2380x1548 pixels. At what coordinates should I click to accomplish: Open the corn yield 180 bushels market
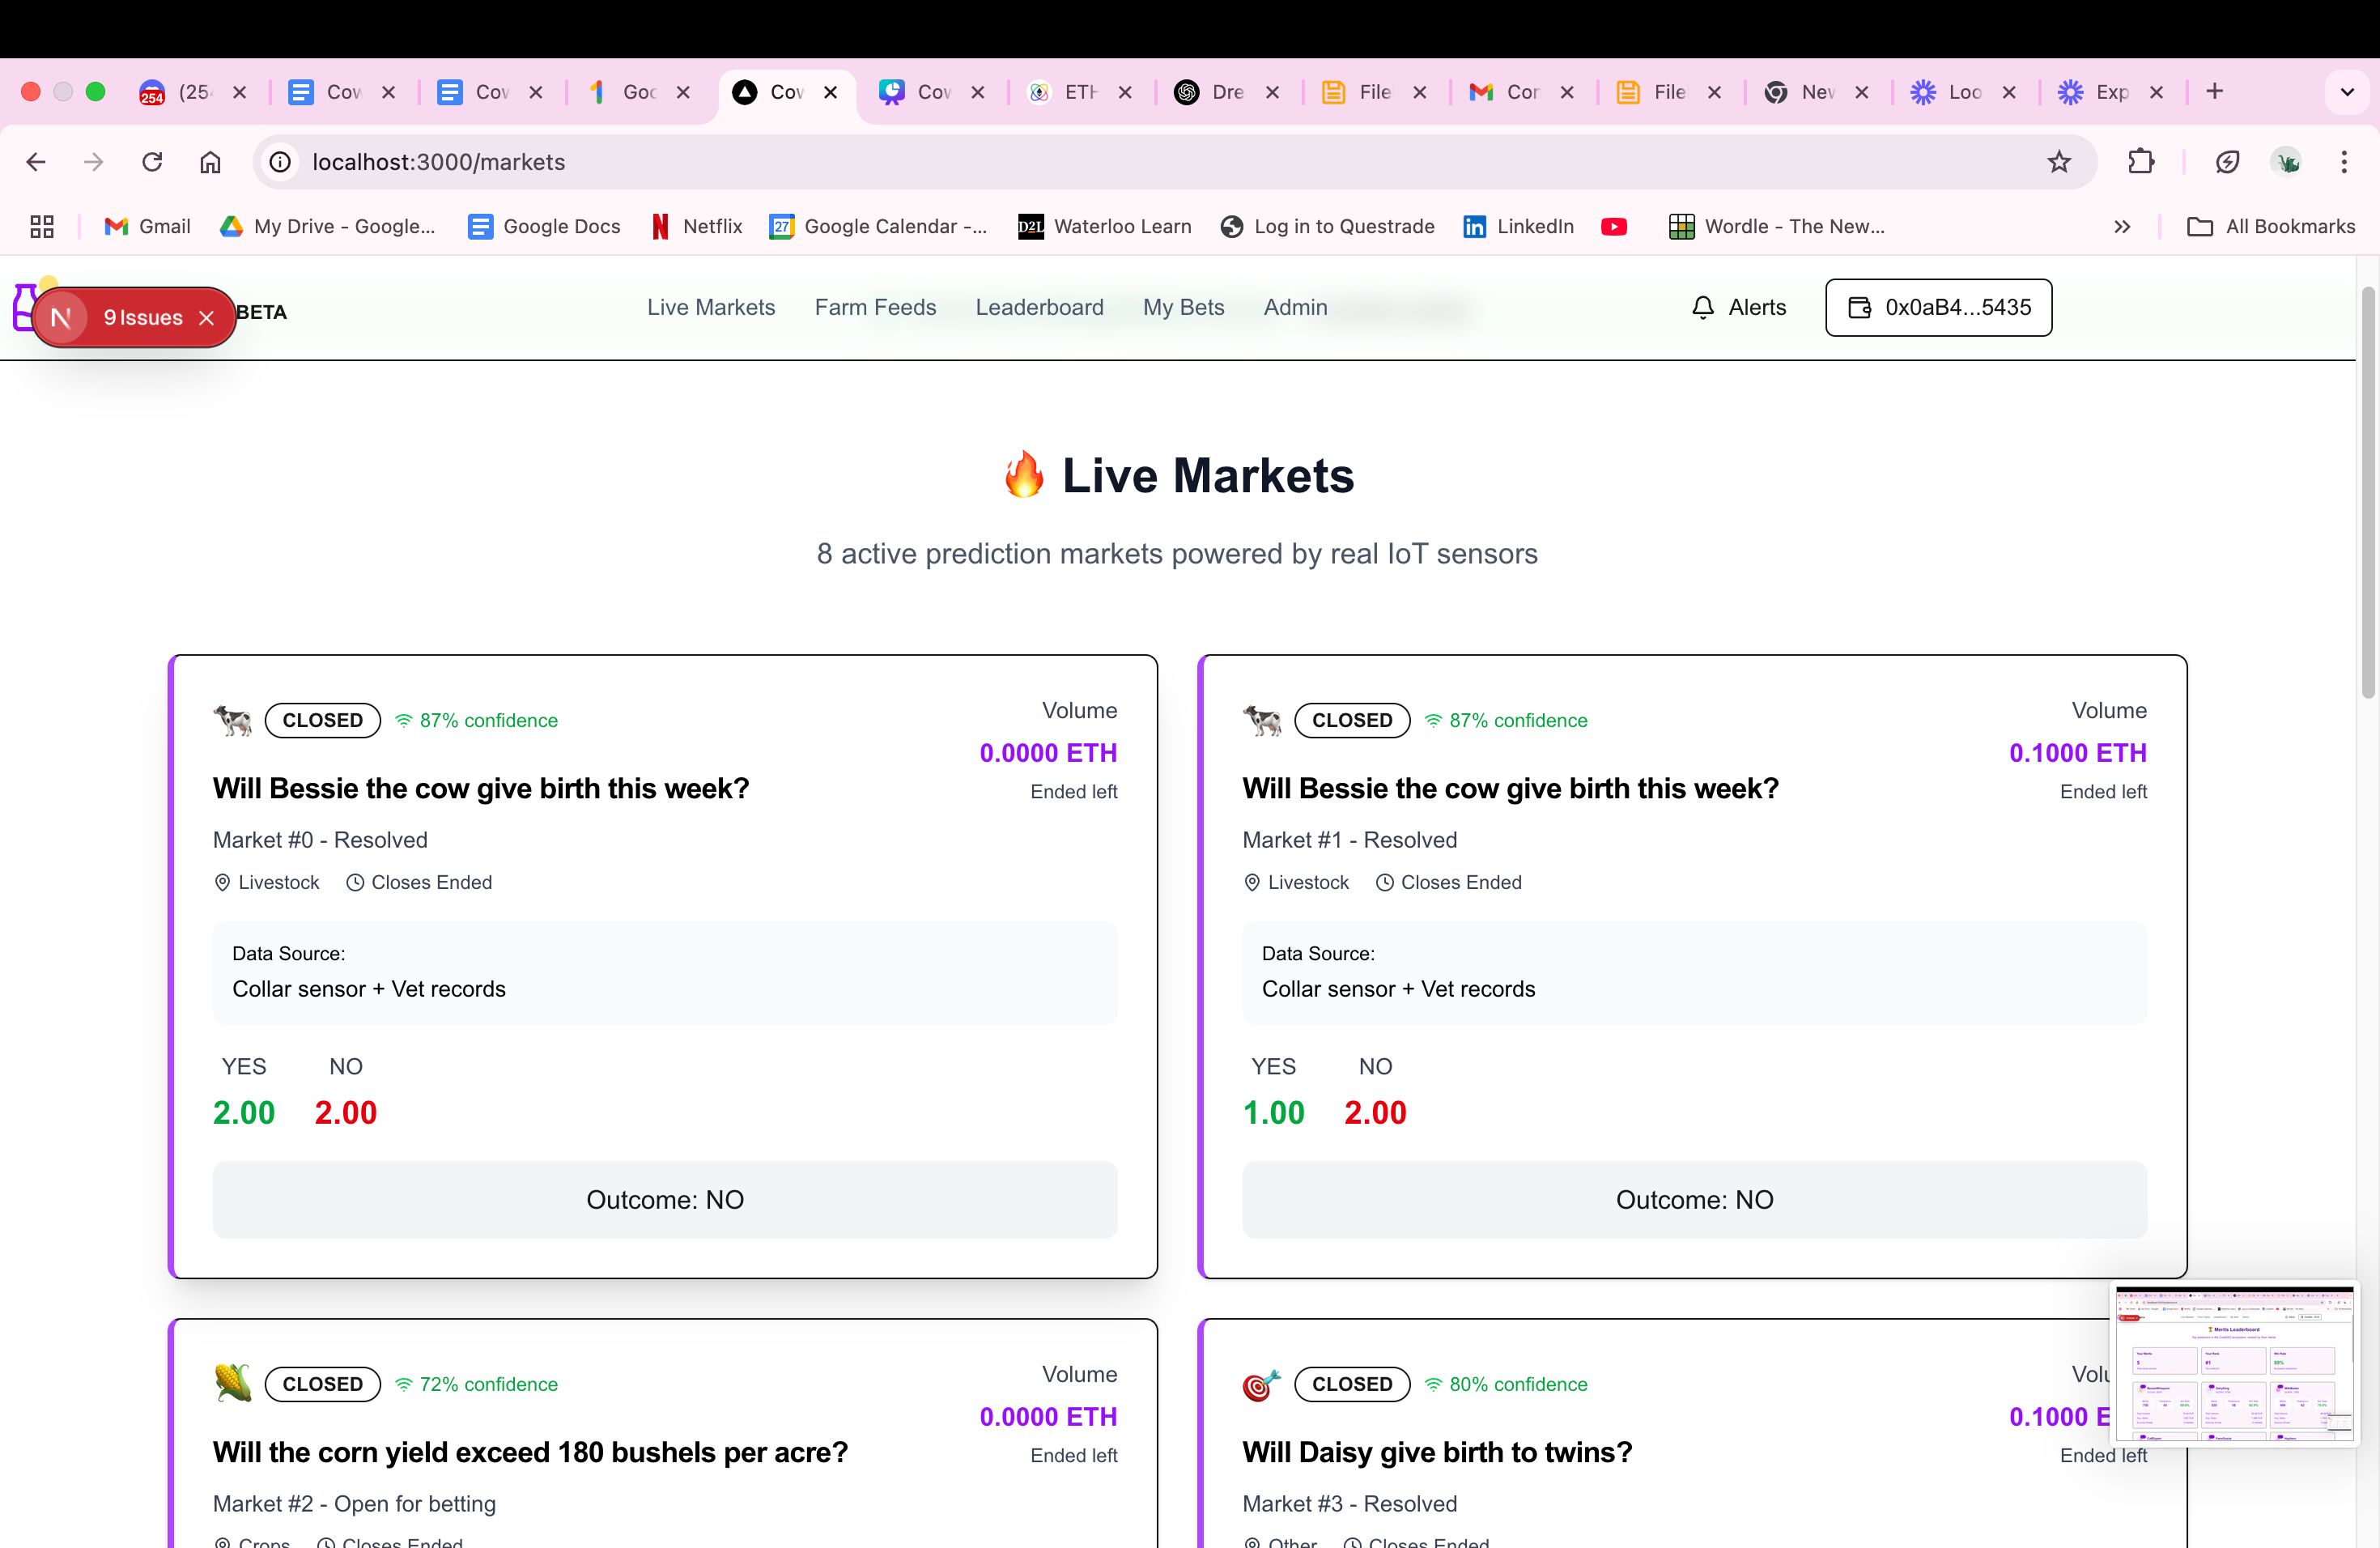click(x=530, y=1452)
